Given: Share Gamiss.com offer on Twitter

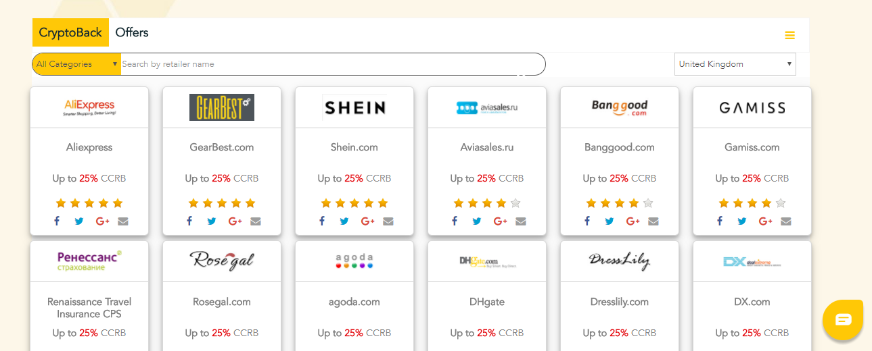Looking at the screenshot, I should (x=742, y=221).
